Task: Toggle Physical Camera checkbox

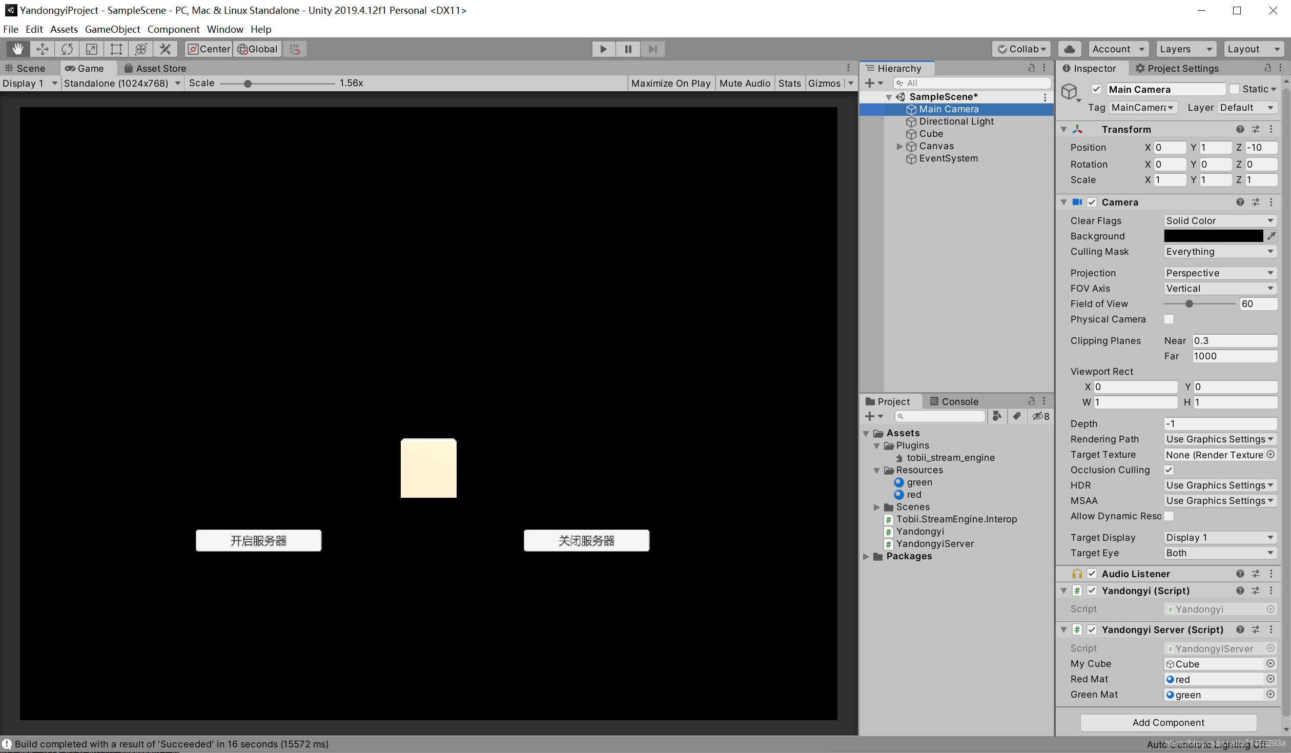Action: 1169,319
